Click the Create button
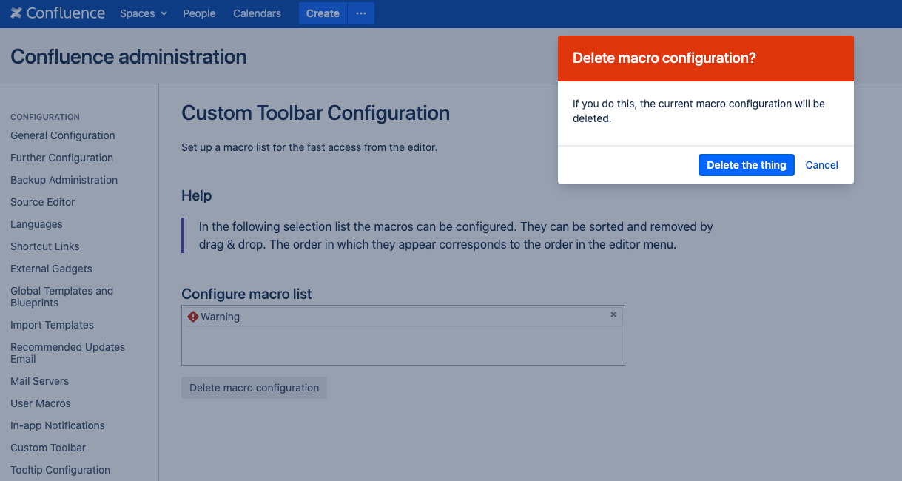The width and height of the screenshot is (902, 481). pyautogui.click(x=323, y=13)
